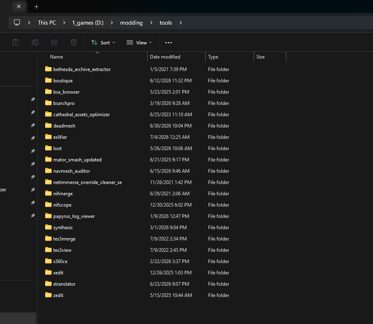Viewport: 373px width, 324px height.
Task: Open the Sort dropdown
Action: pyautogui.click(x=103, y=43)
